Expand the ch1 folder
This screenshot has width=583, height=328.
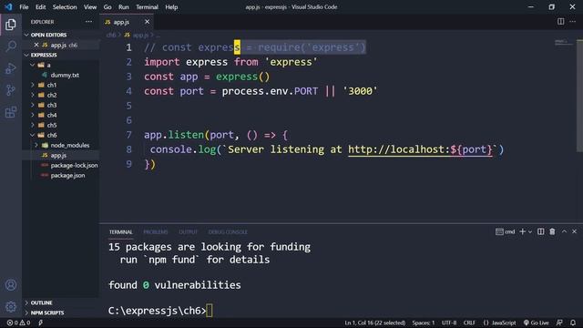coord(33,85)
